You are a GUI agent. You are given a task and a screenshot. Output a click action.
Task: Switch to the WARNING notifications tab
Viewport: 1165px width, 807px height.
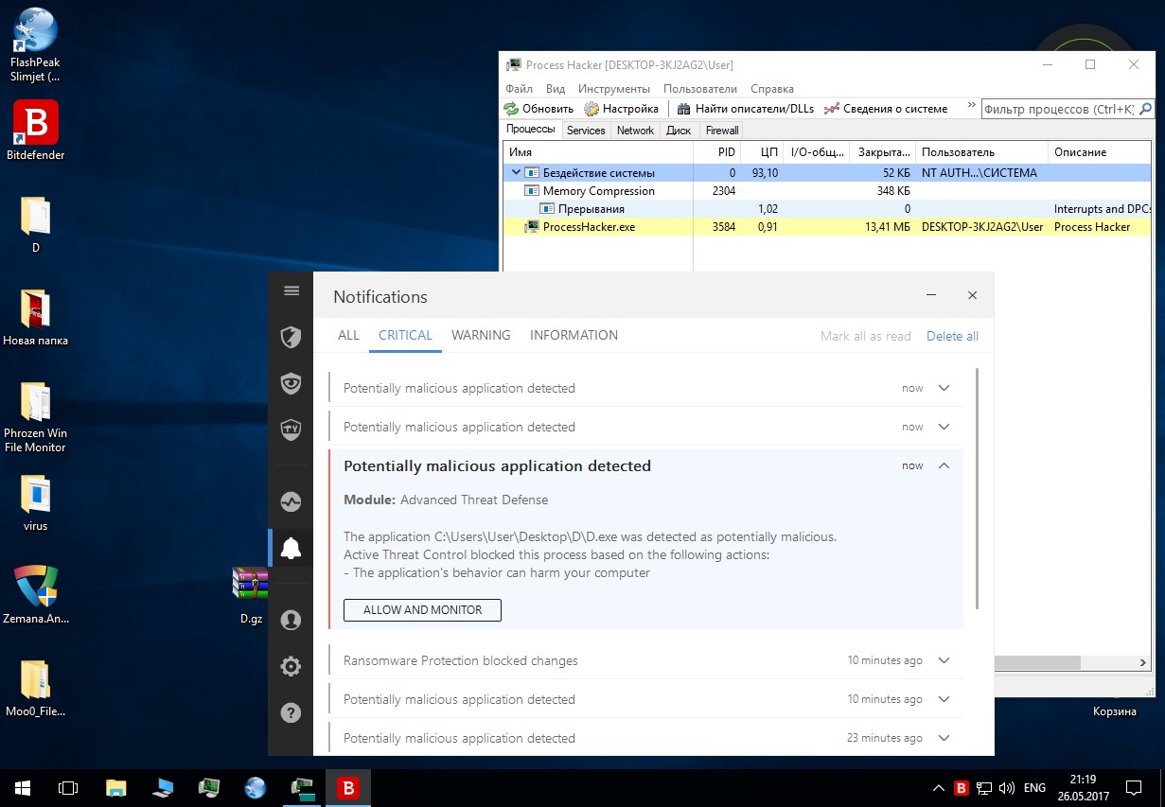tap(481, 335)
